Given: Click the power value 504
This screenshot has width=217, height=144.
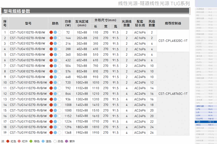Looking at the screenshot, I should click(68, 66).
